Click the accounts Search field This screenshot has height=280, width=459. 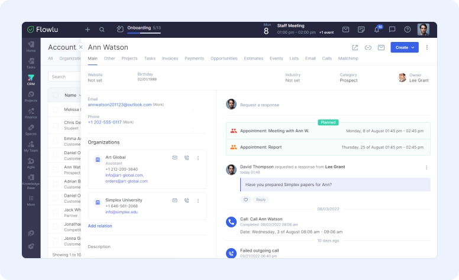click(x=64, y=77)
